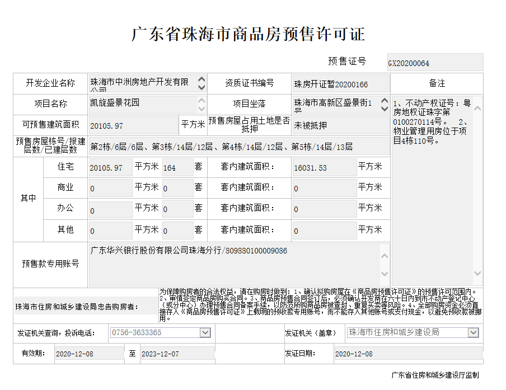Click the 有效期 end date 2023-12-07
Screen dimensions: 506x390
[x=176, y=354]
